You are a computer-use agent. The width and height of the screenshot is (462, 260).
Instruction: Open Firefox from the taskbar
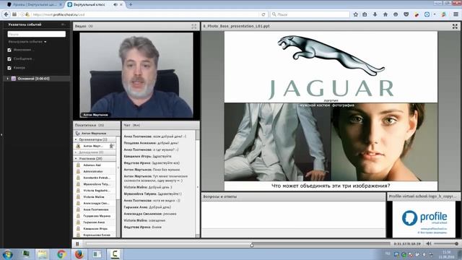[x=79, y=254]
